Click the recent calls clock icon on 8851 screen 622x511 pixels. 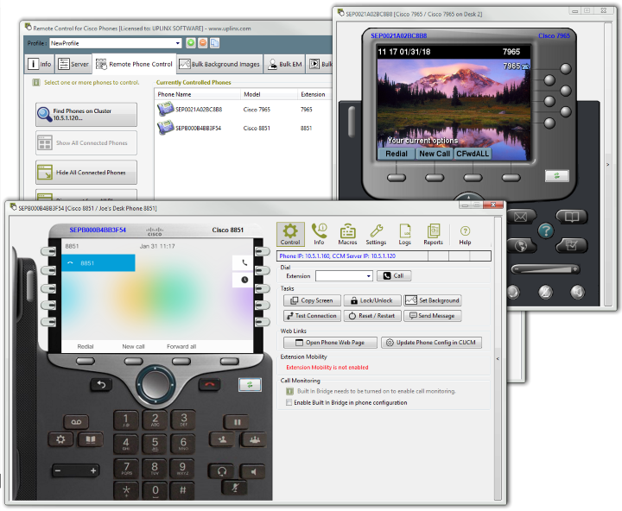[244, 280]
